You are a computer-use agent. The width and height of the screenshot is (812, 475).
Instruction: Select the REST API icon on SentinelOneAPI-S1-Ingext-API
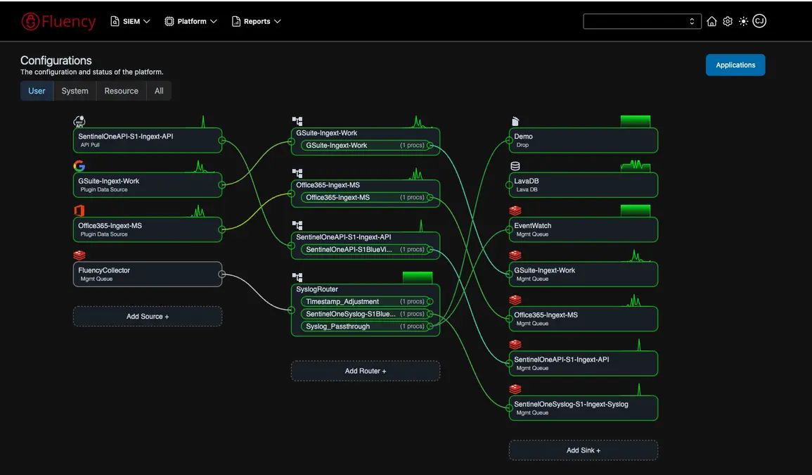pyautogui.click(x=79, y=121)
